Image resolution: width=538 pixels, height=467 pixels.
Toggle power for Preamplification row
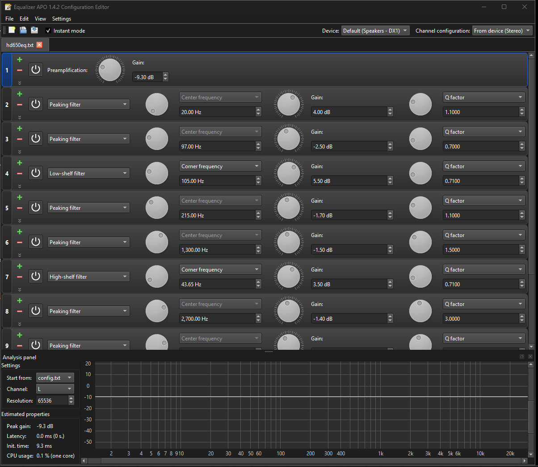pyautogui.click(x=36, y=70)
